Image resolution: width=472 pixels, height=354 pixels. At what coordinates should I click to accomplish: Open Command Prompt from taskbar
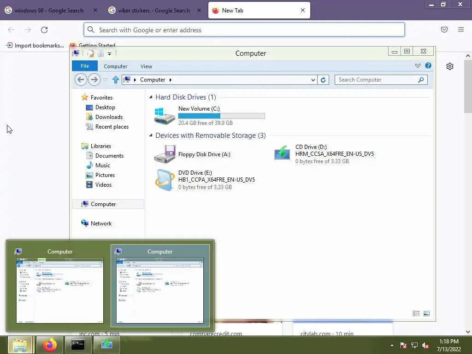78,345
